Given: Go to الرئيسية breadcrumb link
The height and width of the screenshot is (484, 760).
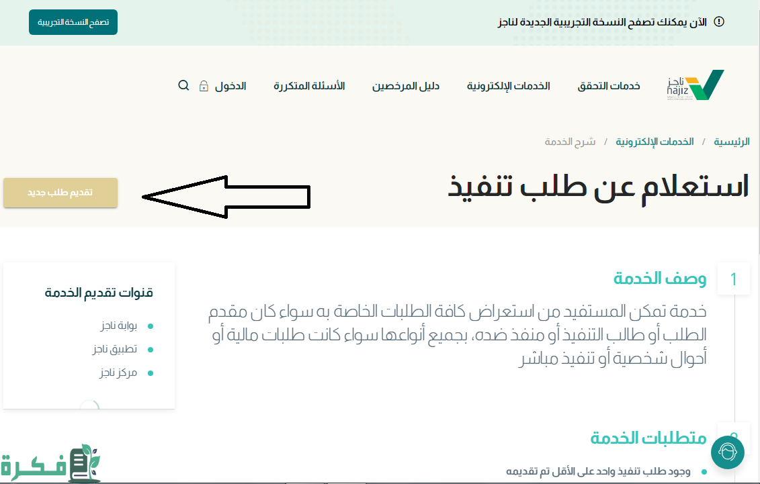Looking at the screenshot, I should click(x=731, y=142).
